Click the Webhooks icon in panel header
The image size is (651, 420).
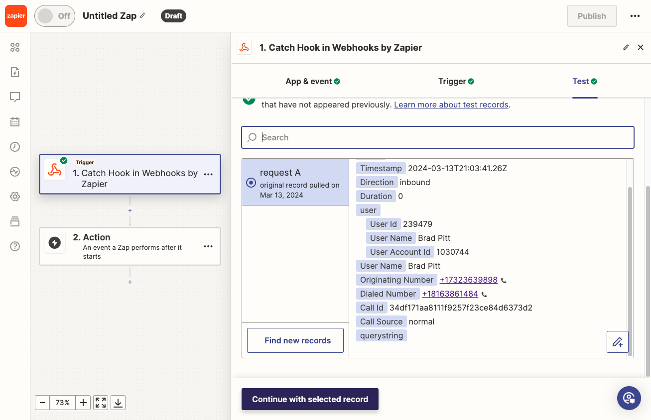click(x=244, y=47)
